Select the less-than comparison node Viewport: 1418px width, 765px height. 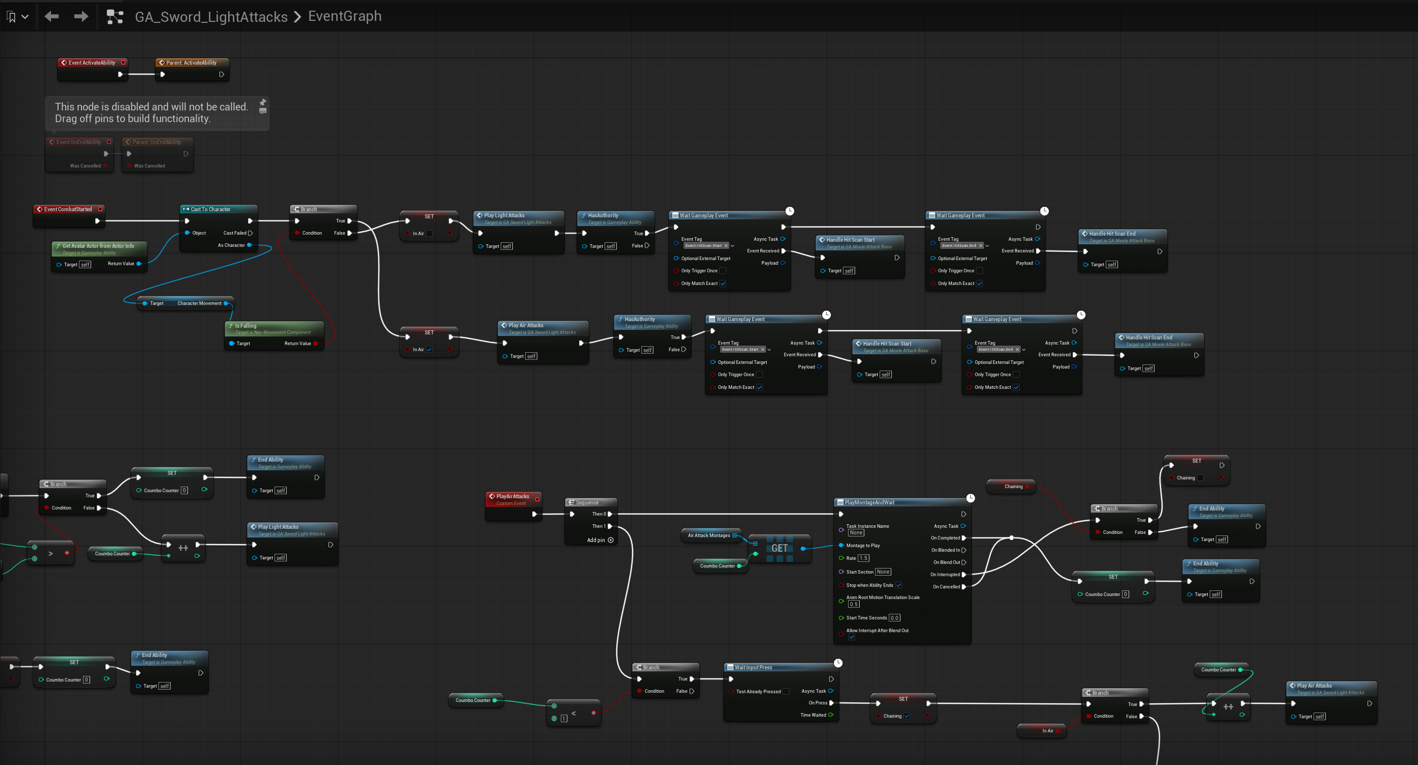[574, 713]
